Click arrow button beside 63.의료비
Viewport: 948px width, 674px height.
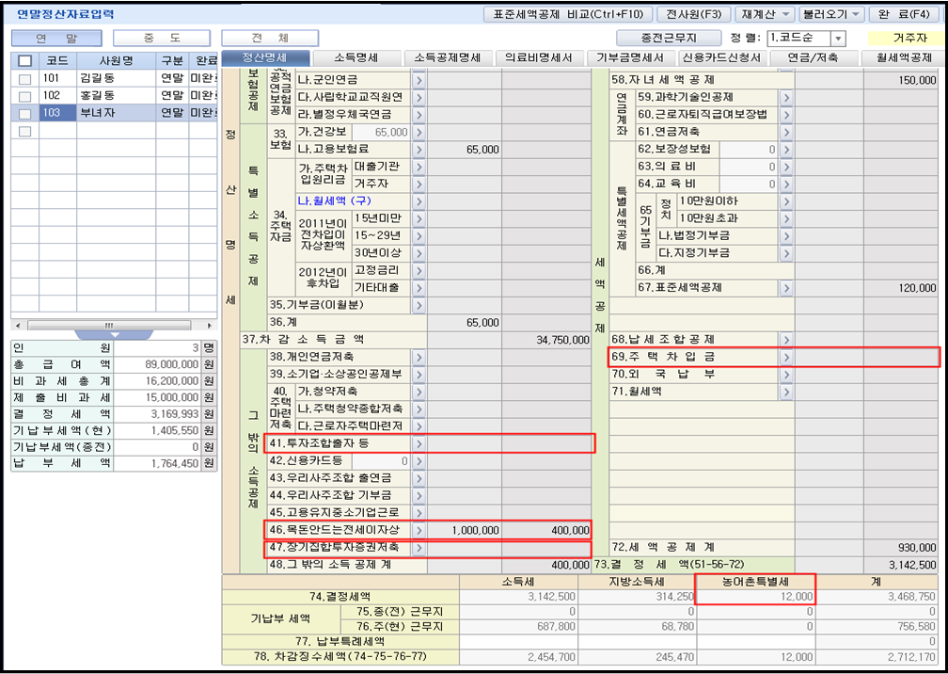pos(786,166)
